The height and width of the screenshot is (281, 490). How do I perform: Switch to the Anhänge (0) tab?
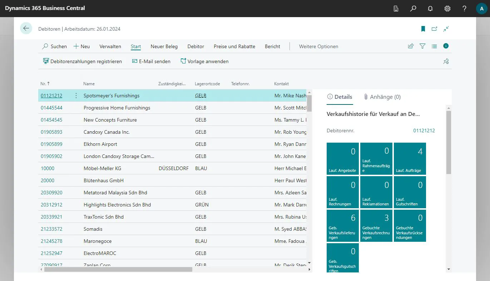(x=382, y=97)
